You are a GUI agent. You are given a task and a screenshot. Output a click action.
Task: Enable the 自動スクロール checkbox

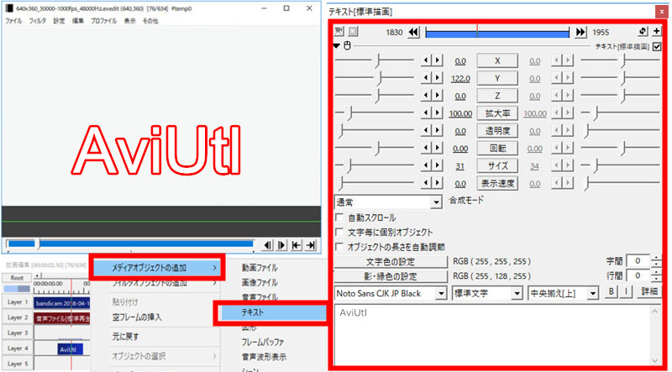pos(339,217)
